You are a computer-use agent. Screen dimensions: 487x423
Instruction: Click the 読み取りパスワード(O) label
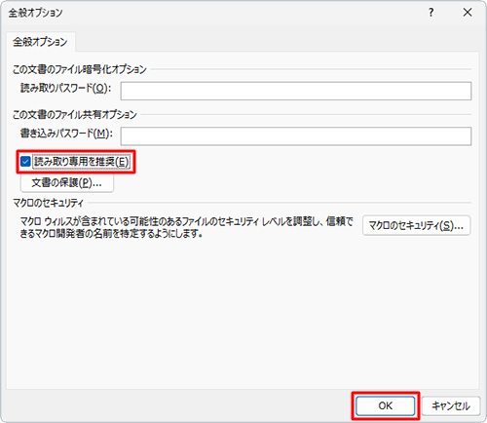click(65, 88)
